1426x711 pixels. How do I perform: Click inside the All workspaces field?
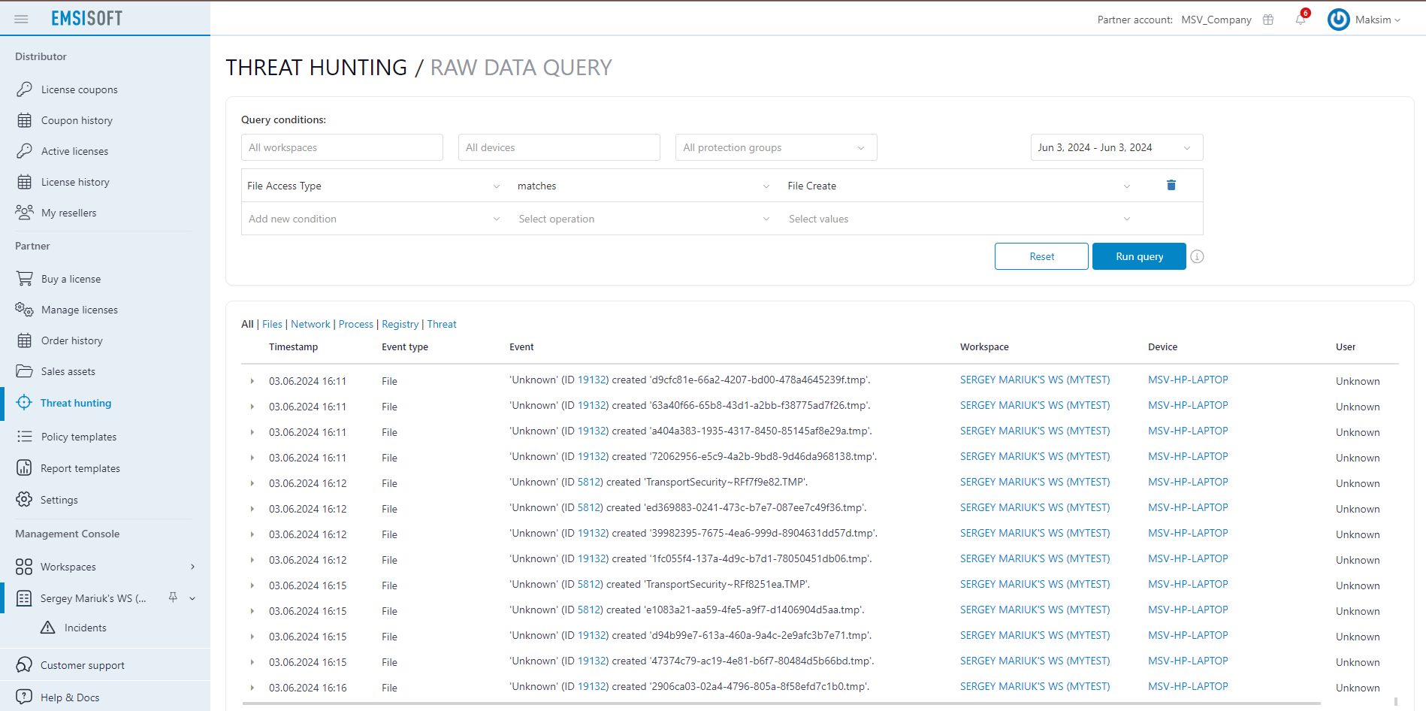(x=342, y=147)
